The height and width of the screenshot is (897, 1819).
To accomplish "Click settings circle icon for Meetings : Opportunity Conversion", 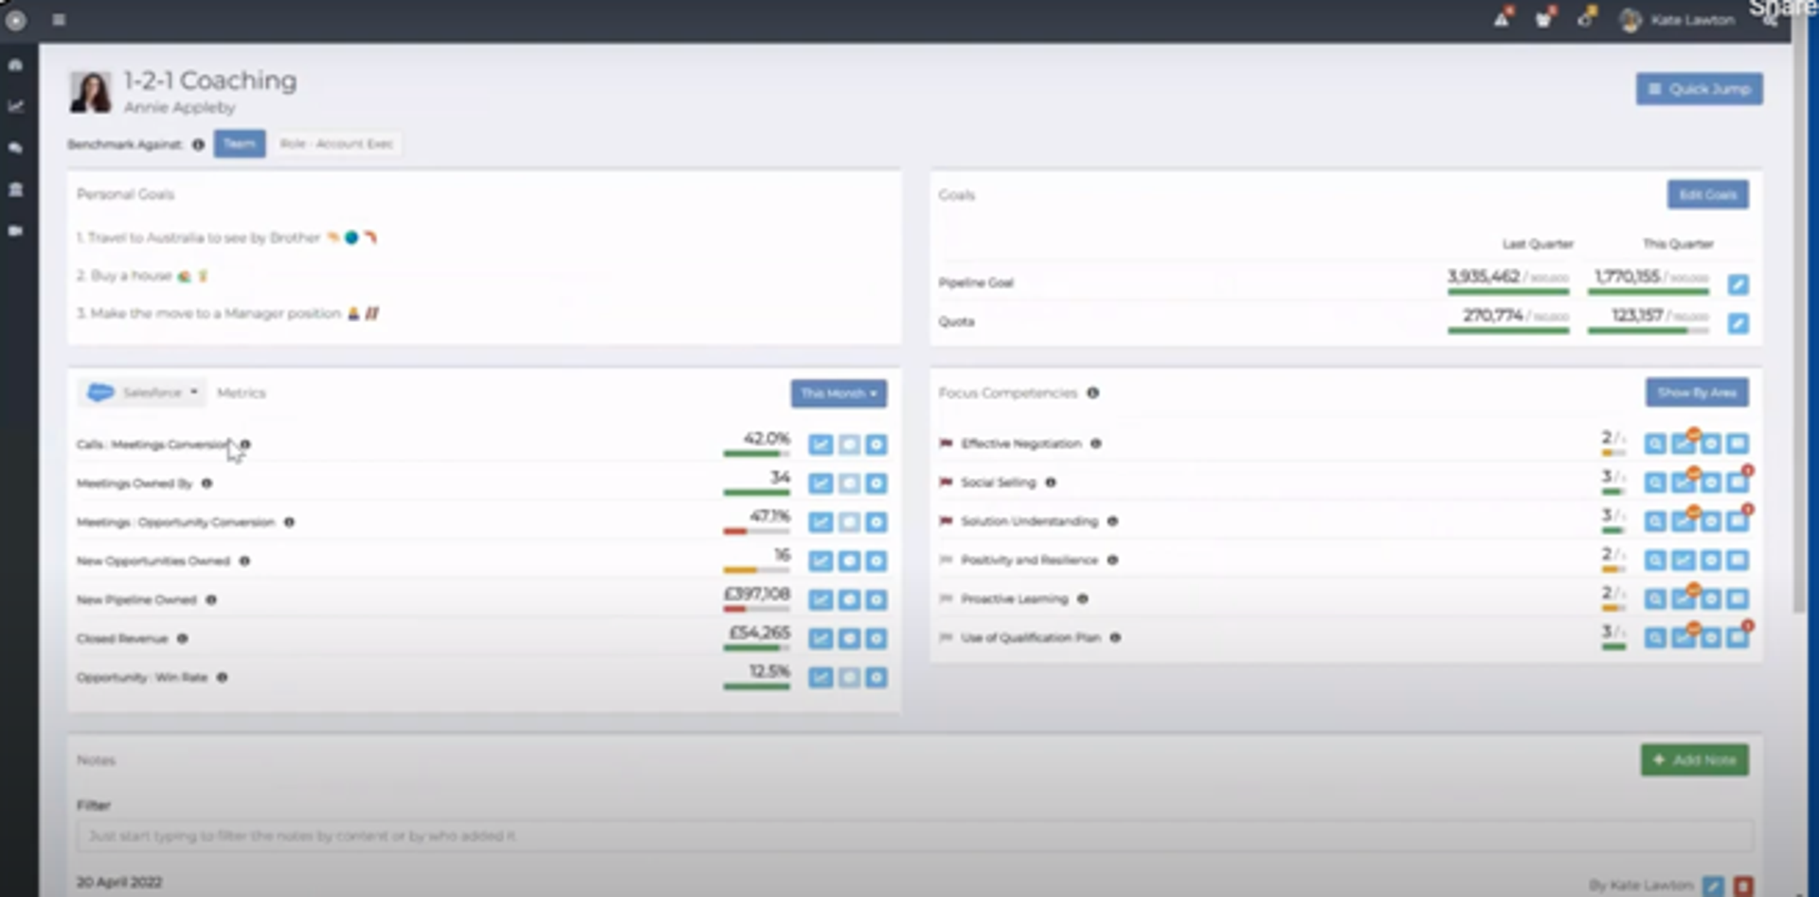I will coord(876,522).
